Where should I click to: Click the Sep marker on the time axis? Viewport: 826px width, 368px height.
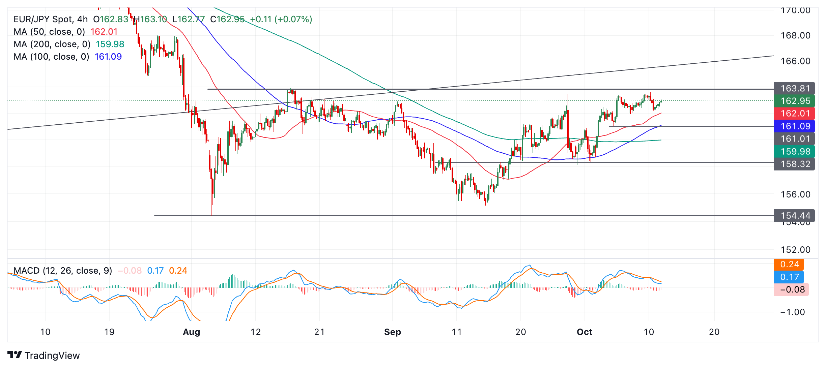coord(393,332)
